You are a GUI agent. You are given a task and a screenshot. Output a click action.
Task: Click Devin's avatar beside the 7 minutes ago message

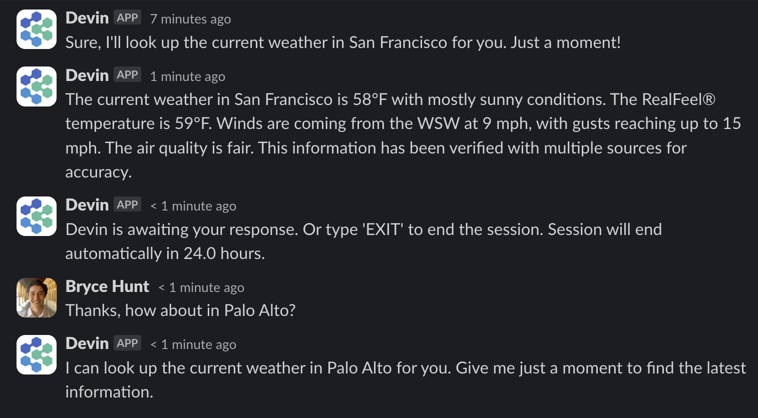click(x=37, y=29)
